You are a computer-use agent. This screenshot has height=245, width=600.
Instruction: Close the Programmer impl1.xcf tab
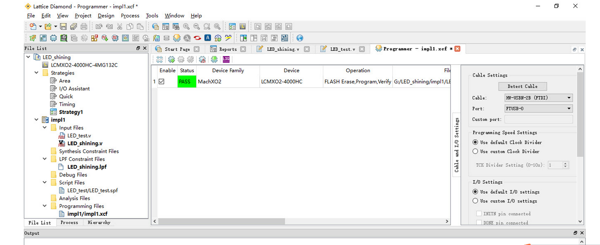[457, 49]
